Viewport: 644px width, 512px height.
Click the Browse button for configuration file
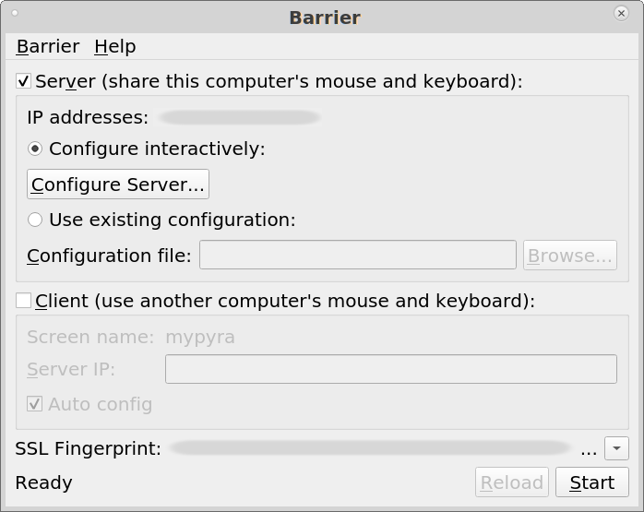pyautogui.click(x=569, y=256)
